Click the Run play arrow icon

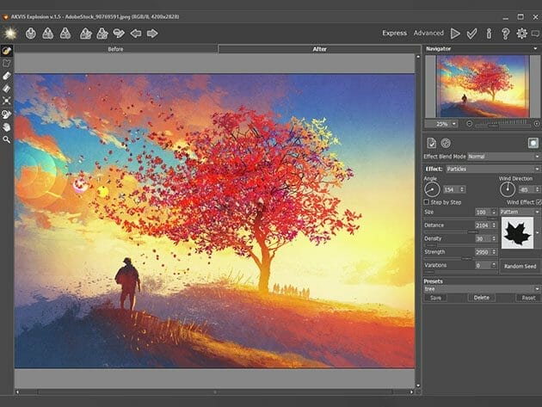pyautogui.click(x=455, y=34)
